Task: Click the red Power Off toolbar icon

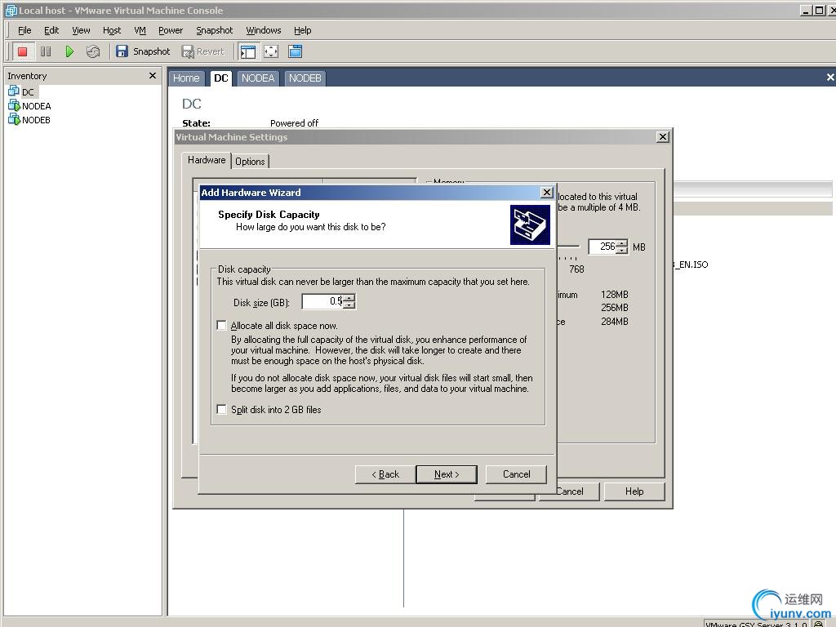Action: (x=22, y=51)
